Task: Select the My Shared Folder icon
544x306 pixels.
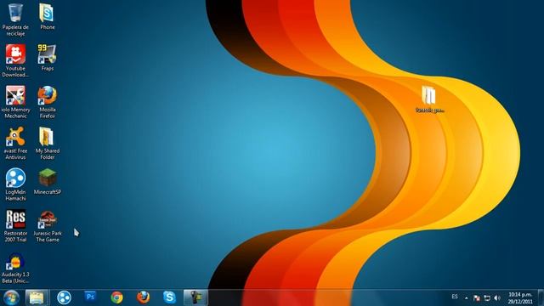Action: point(48,143)
